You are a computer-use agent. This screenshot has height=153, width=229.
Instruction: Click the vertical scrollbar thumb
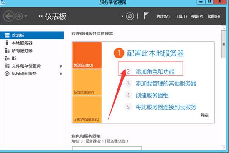point(224,45)
